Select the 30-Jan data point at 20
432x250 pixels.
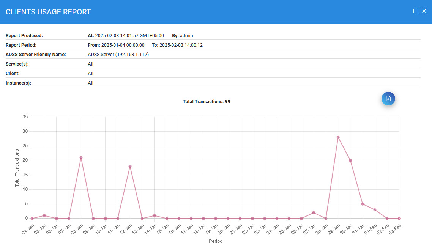pos(350,160)
